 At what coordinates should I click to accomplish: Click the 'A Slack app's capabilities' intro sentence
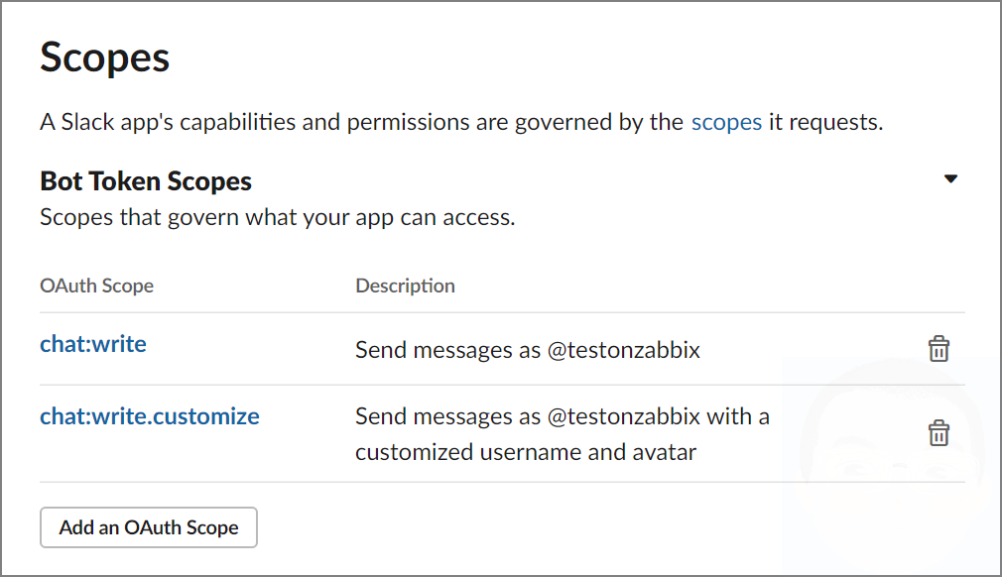coord(461,122)
